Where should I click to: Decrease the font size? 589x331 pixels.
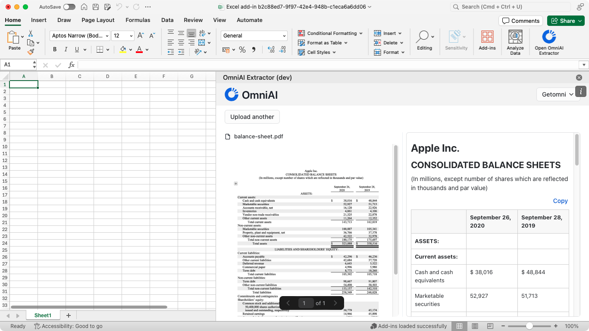click(152, 36)
